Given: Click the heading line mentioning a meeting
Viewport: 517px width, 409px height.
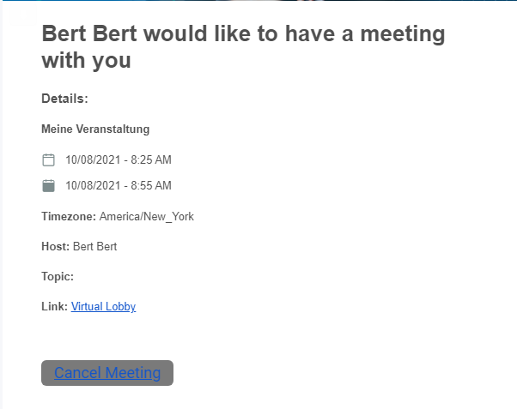Looking at the screenshot, I should (x=243, y=33).
